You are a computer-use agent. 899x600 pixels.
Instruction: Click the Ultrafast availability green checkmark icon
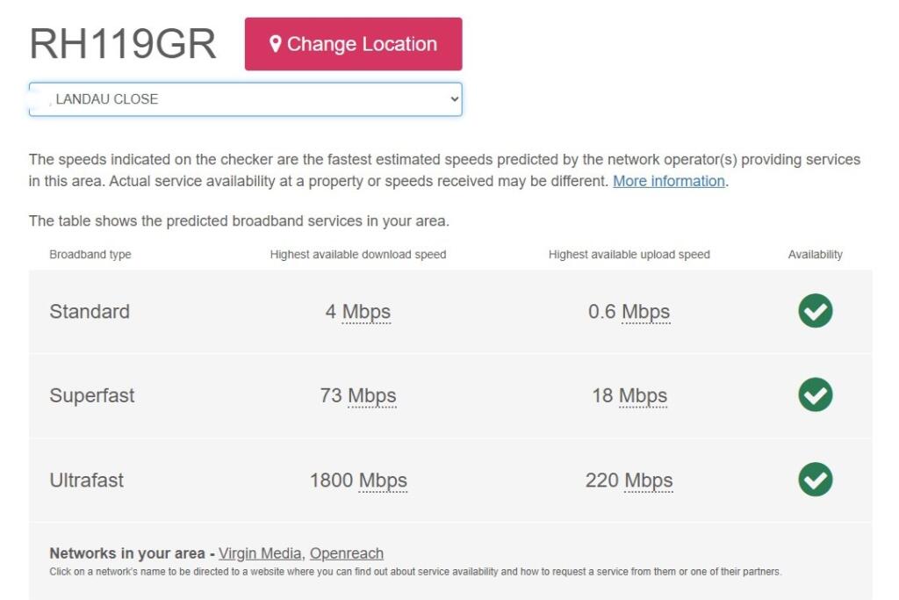pyautogui.click(x=815, y=480)
